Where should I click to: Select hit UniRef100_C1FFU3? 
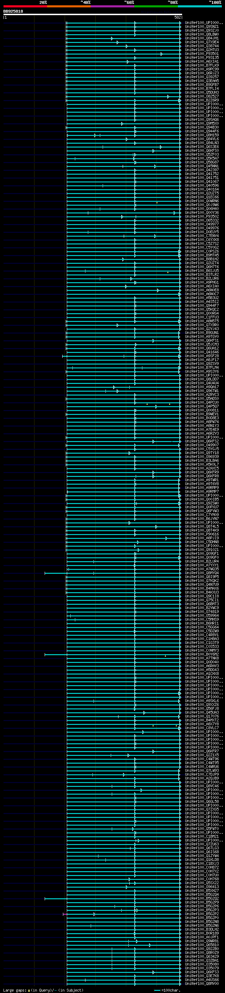click(x=202, y=317)
